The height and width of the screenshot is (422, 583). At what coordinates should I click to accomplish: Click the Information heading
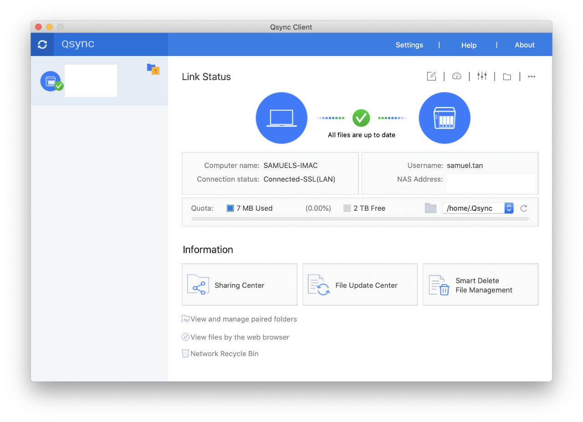(208, 249)
